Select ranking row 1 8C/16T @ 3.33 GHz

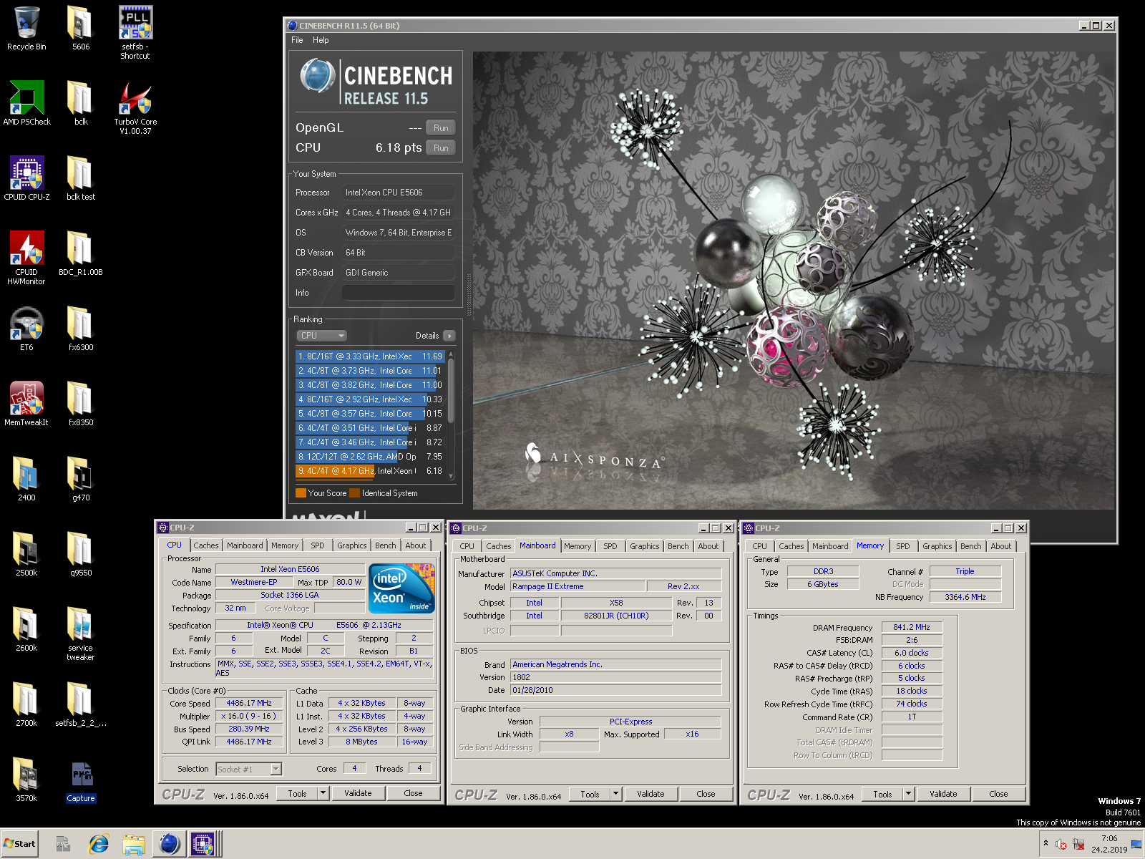(370, 356)
